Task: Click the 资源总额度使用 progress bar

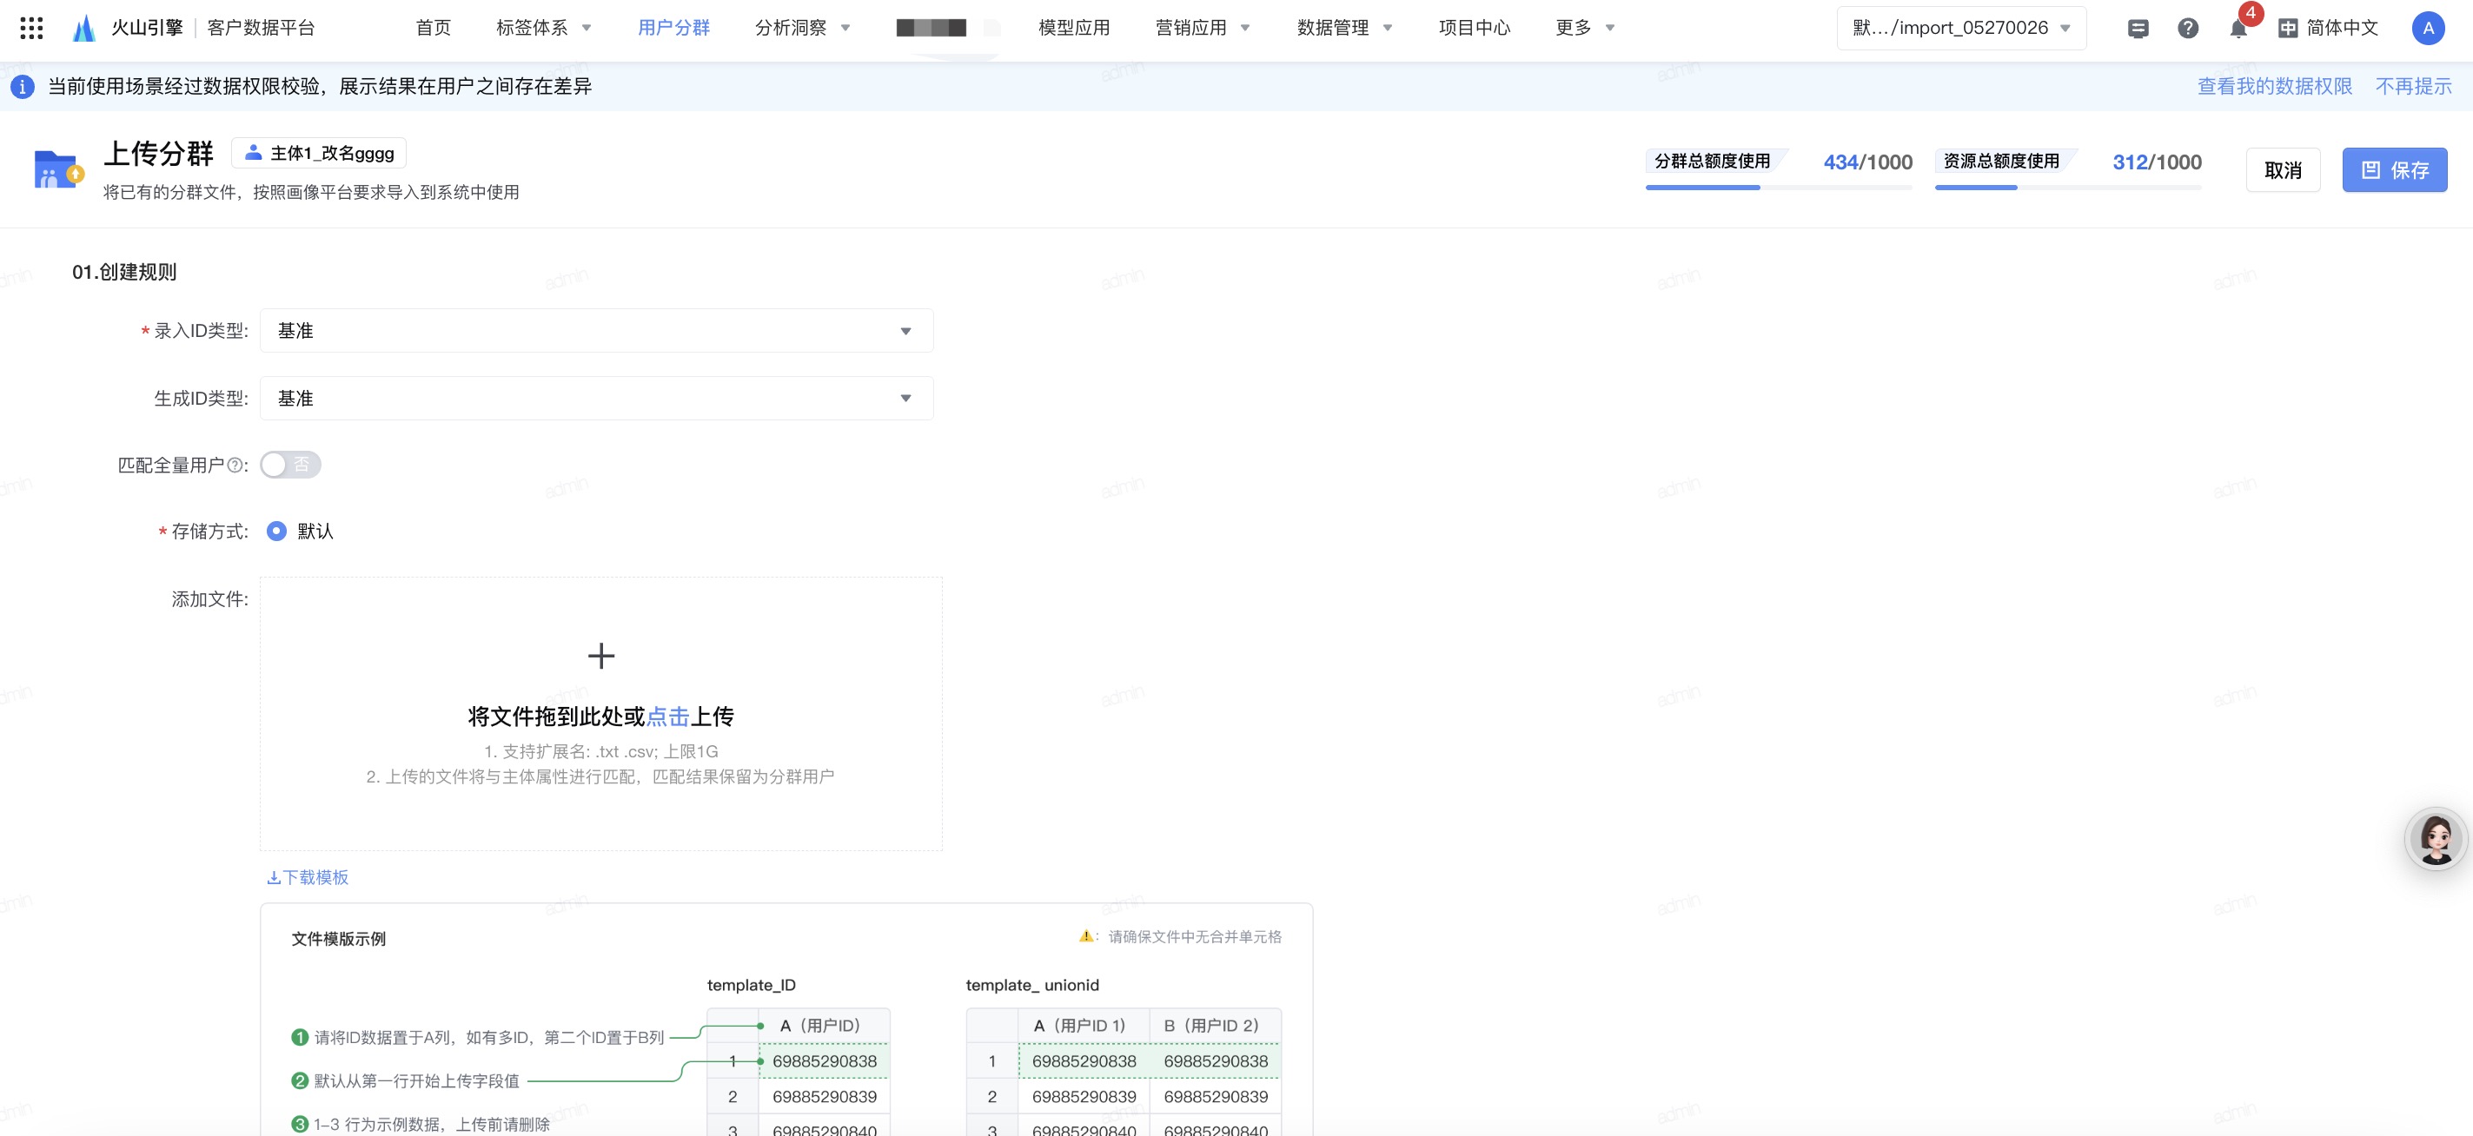Action: [2068, 187]
